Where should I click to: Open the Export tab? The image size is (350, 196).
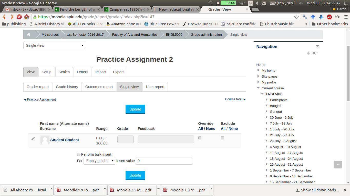click(118, 72)
